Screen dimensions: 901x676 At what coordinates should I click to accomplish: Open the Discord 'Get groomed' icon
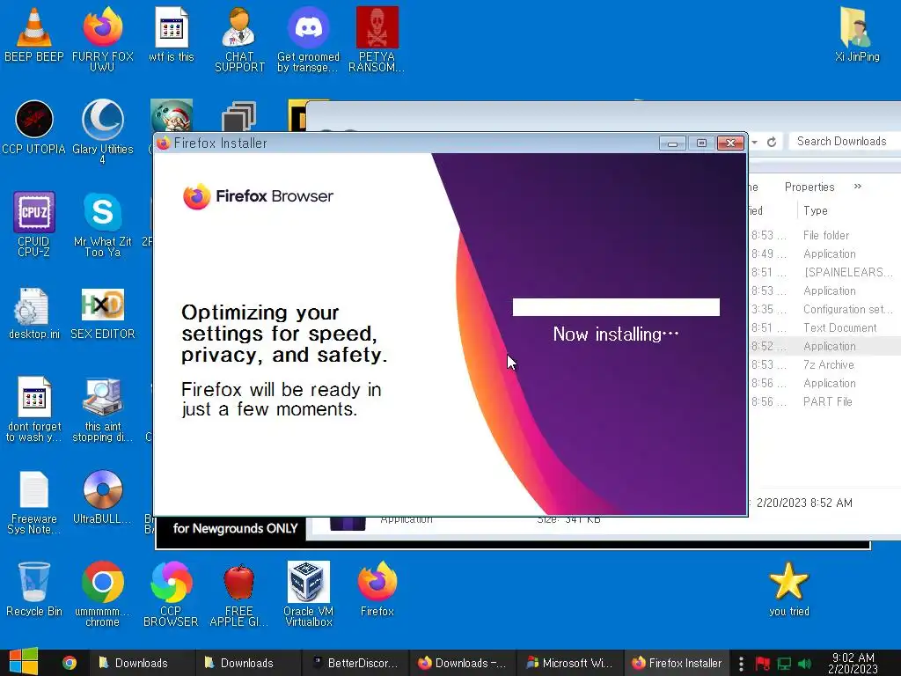click(309, 39)
